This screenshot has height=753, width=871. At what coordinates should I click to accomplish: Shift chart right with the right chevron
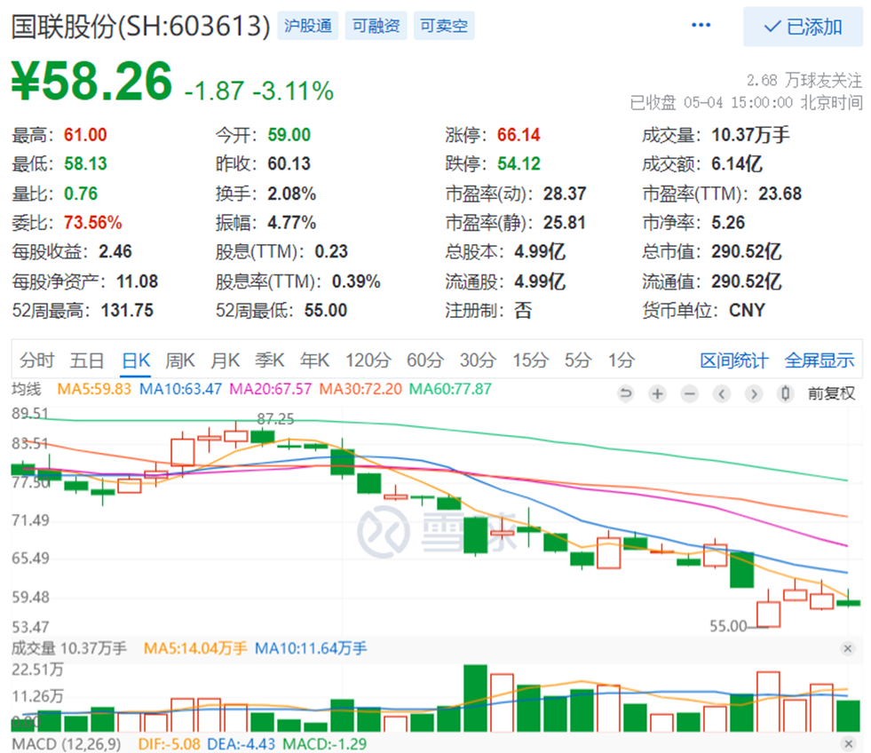pos(754,394)
